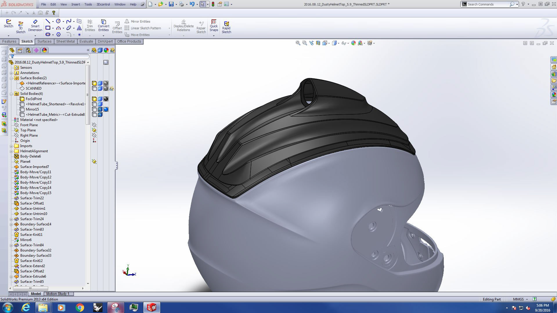
Task: Click Zoom to Fit in view toolbar
Action: point(298,43)
